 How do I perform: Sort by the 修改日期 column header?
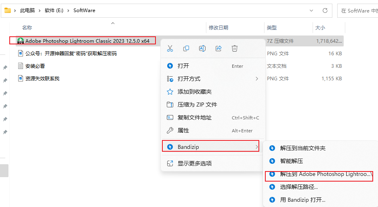[x=218, y=28]
